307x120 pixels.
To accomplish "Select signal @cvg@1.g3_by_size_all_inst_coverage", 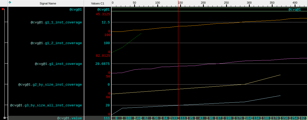I will coord(46,105).
